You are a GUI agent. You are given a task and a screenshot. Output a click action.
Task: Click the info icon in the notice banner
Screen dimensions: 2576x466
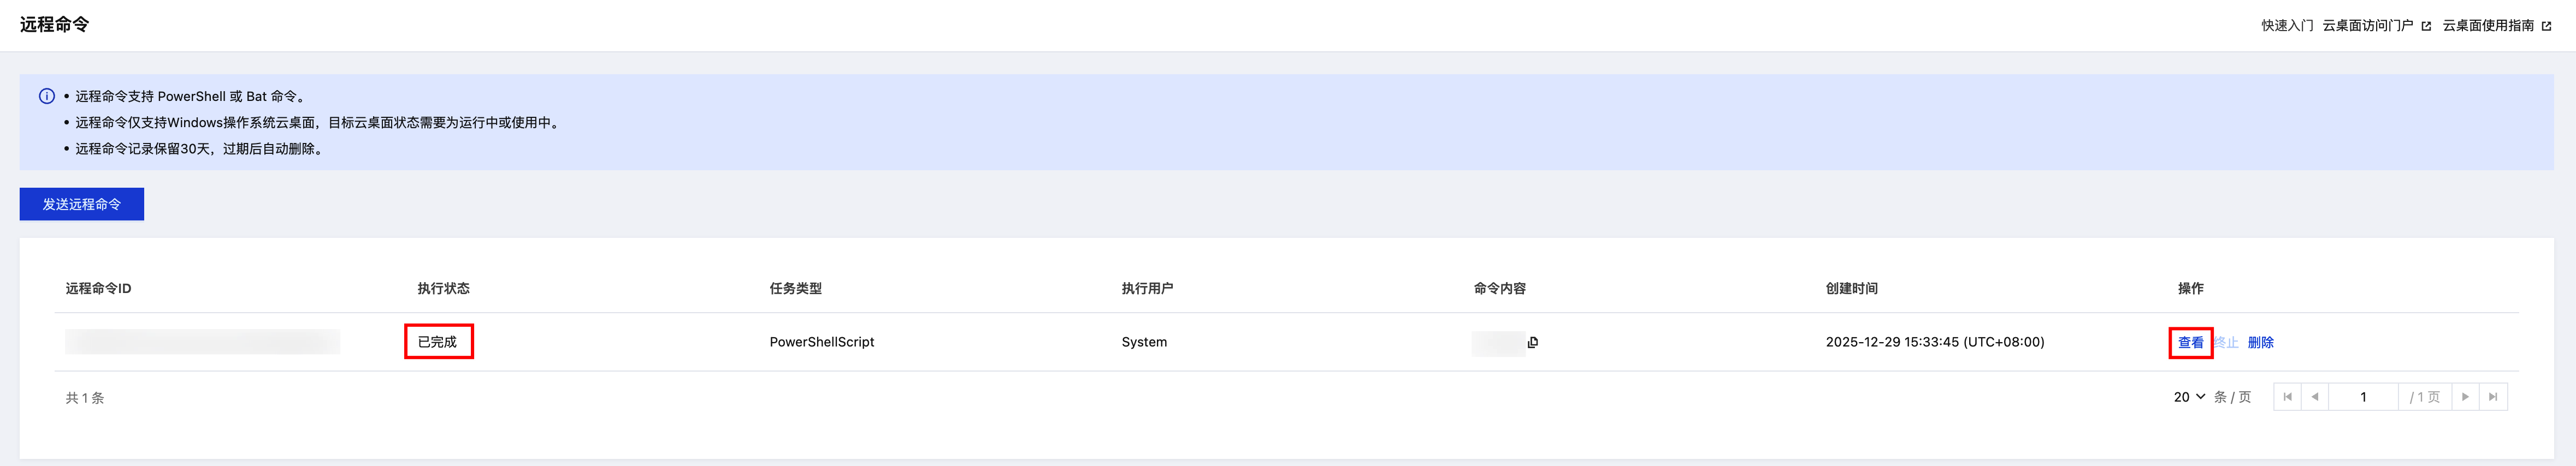[47, 97]
